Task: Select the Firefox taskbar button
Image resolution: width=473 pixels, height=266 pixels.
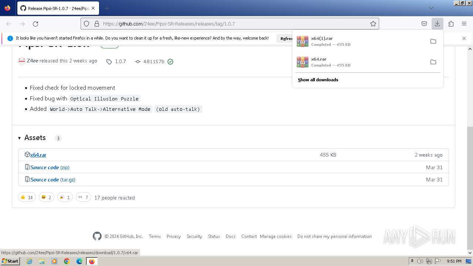Action: [92, 261]
